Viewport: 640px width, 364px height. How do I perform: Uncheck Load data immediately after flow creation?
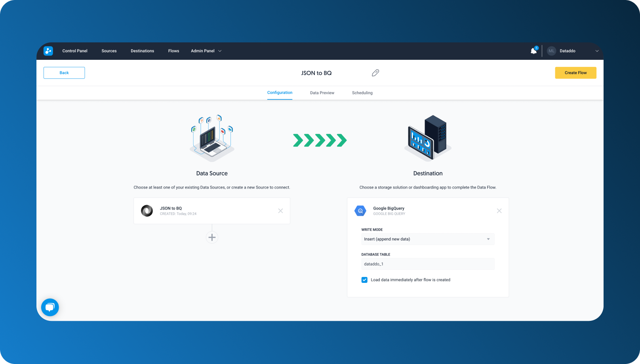364,280
